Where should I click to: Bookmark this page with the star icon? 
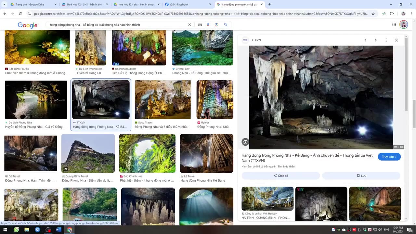[373, 14]
